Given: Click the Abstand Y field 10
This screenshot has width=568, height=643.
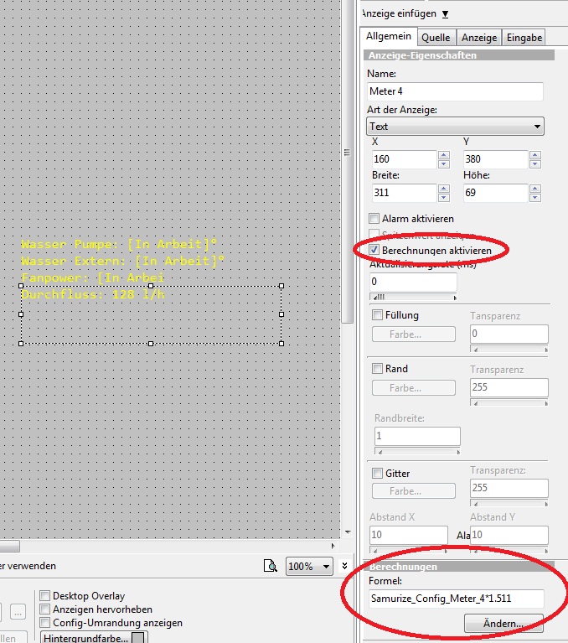Looking at the screenshot, I should [x=509, y=535].
